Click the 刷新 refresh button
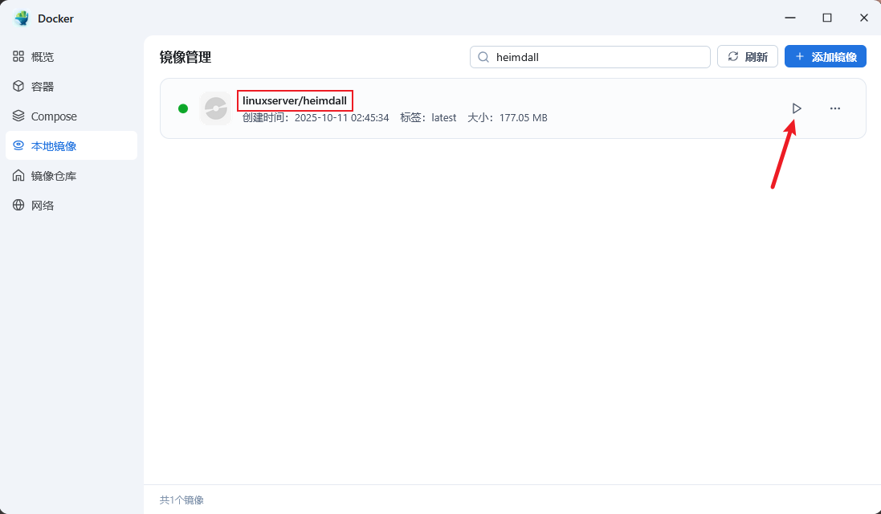The width and height of the screenshot is (881, 514). 747,57
